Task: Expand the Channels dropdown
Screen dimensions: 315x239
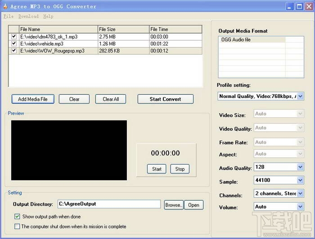Action: coord(300,194)
